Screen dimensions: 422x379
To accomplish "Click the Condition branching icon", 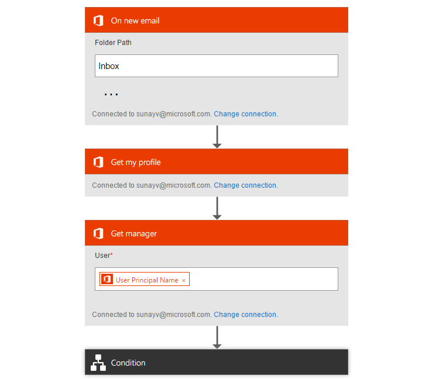I will coord(98,363).
